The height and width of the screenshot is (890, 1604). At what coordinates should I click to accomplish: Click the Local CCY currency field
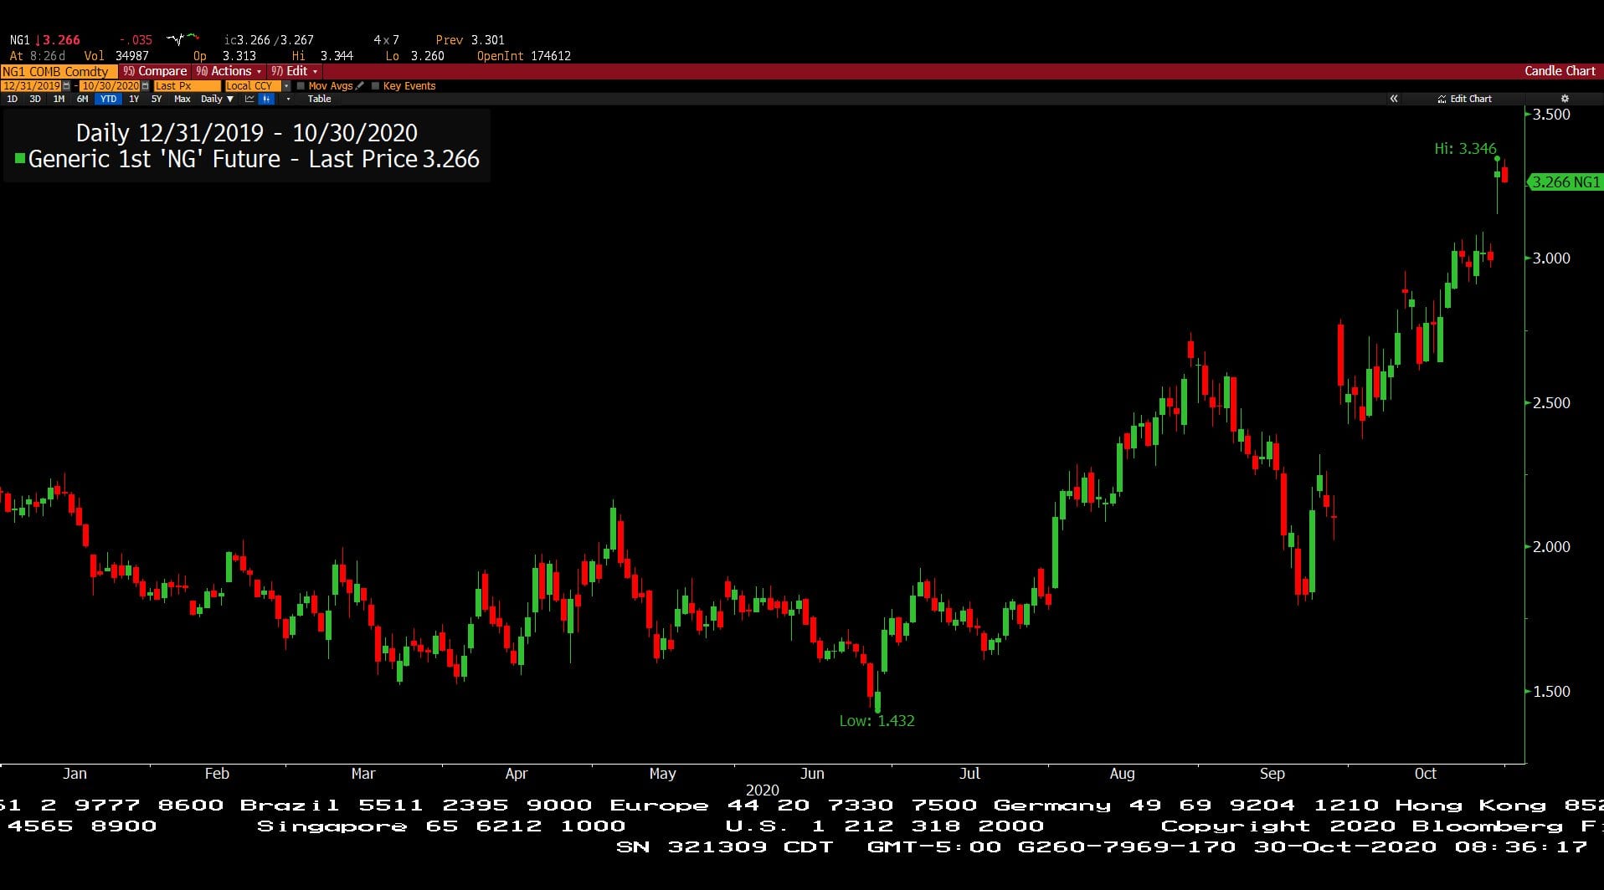click(x=253, y=86)
